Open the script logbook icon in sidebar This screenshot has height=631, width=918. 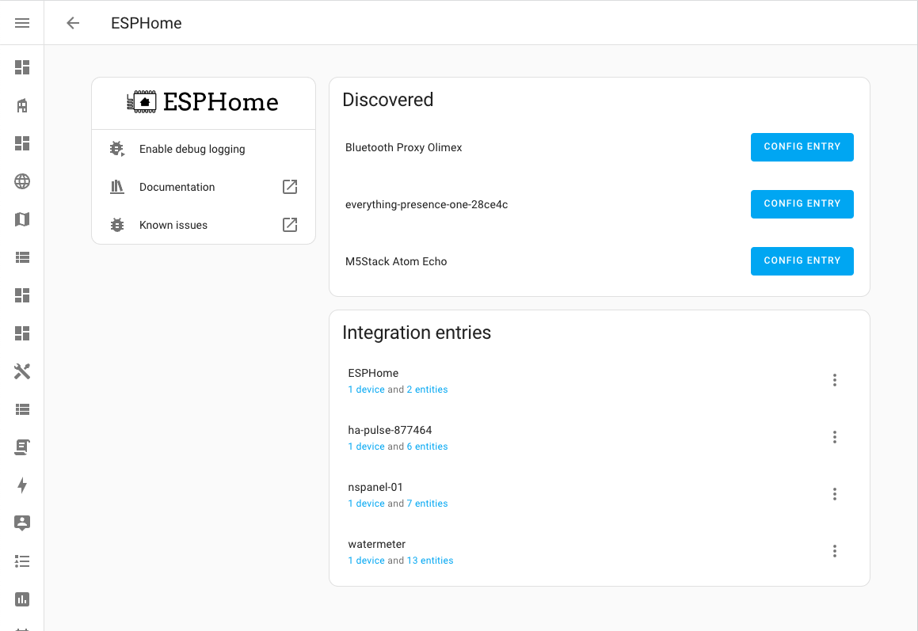tap(22, 447)
